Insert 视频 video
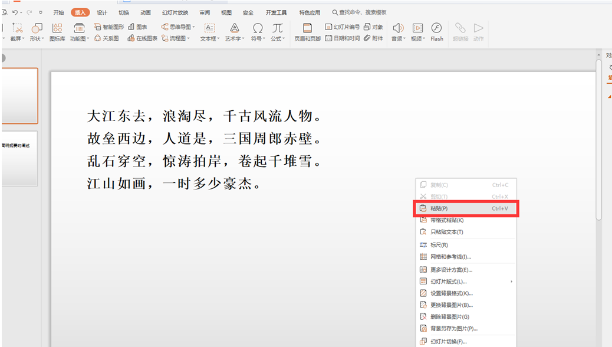This screenshot has height=347, width=612. [417, 32]
